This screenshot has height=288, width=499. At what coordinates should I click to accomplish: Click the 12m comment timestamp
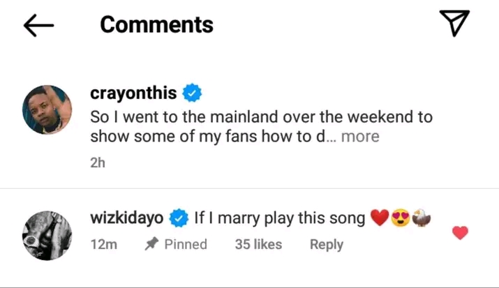(104, 244)
